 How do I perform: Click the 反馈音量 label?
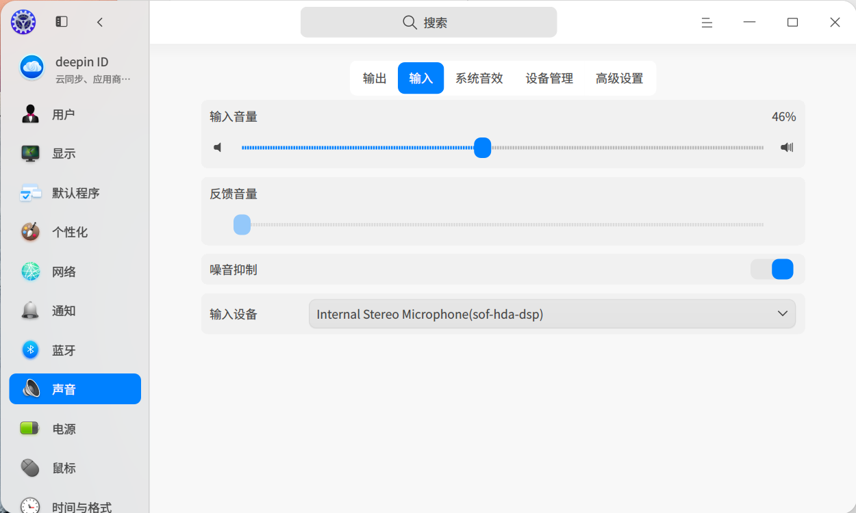pos(234,194)
